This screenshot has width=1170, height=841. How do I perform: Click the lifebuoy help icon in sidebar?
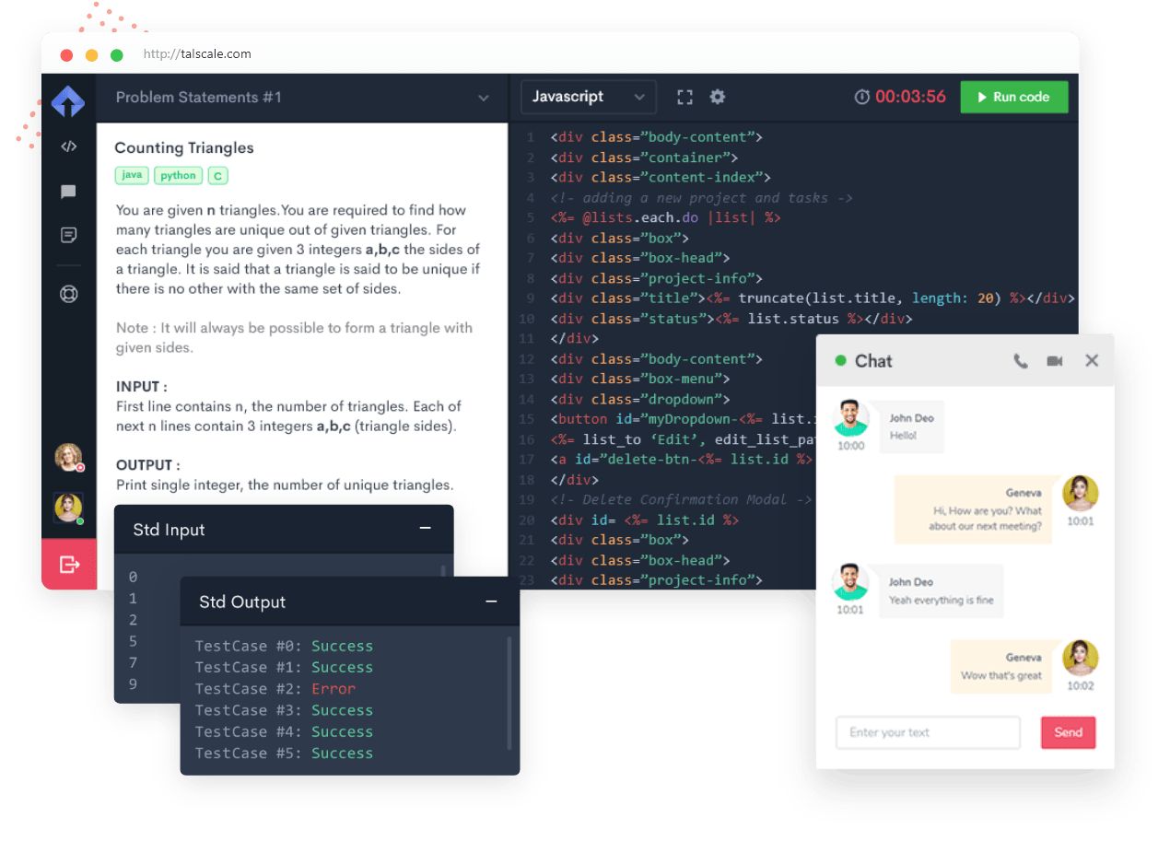68,295
